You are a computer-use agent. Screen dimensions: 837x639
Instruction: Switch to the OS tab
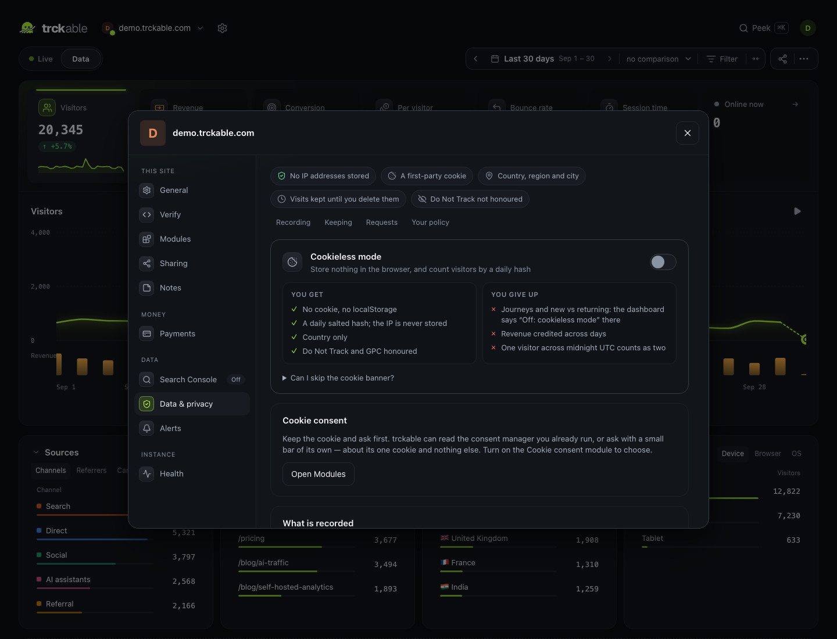[x=796, y=454]
